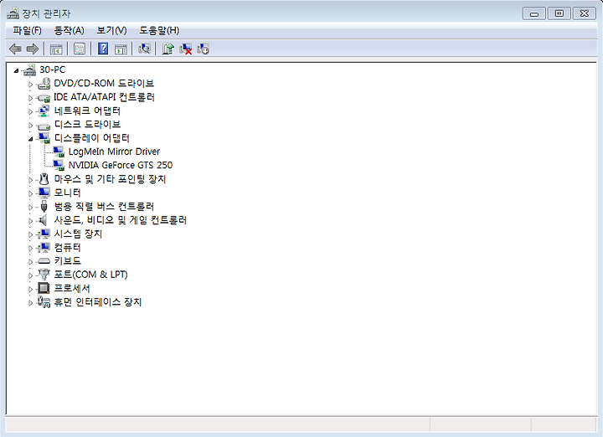603x437 pixels.
Task: Click the Back arrow toolbar icon
Action: (x=15, y=49)
